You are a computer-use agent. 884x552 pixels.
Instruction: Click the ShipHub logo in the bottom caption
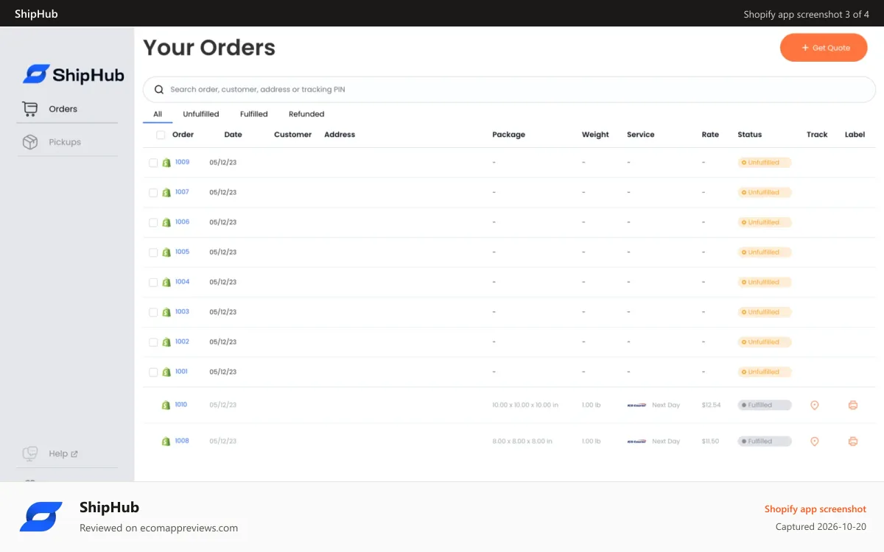point(41,517)
